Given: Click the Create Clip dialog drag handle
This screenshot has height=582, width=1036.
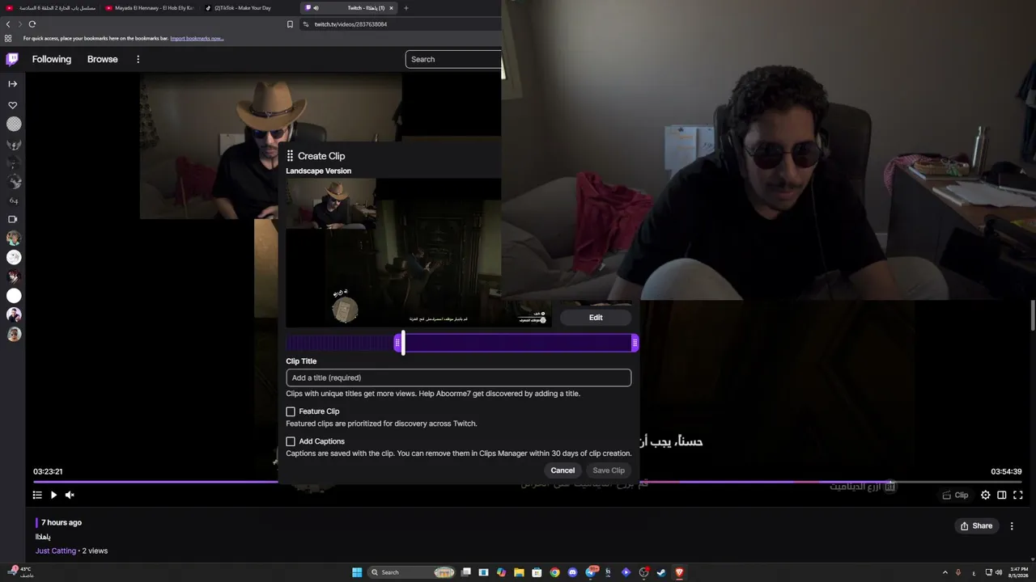Looking at the screenshot, I should (x=290, y=156).
